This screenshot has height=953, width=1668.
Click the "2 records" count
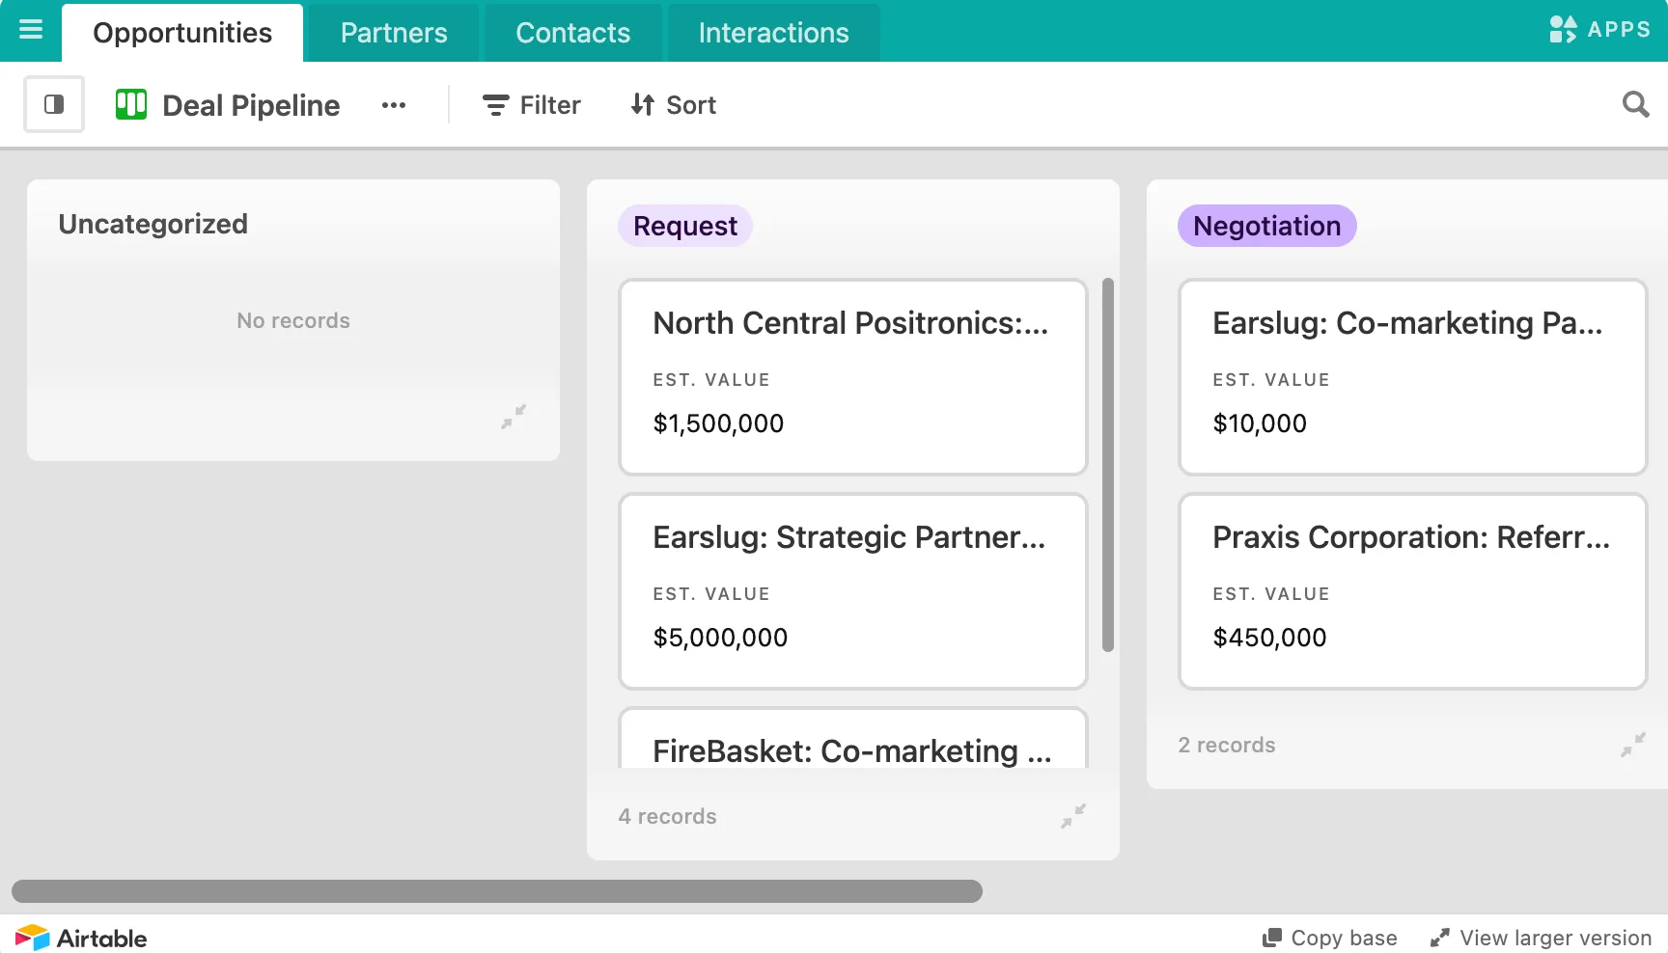click(x=1227, y=745)
